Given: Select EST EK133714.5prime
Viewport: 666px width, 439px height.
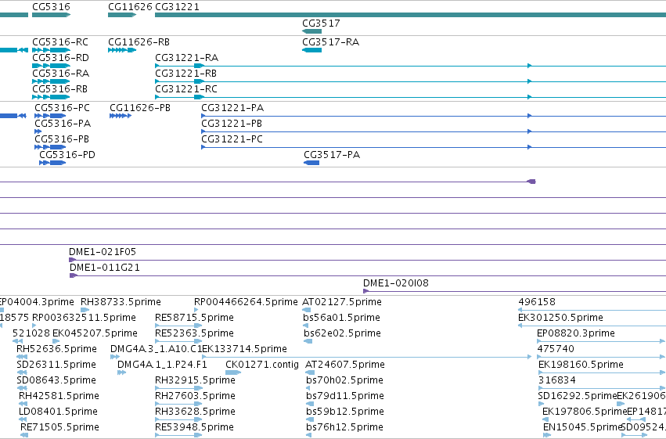Looking at the screenshot, I should click(x=245, y=349).
